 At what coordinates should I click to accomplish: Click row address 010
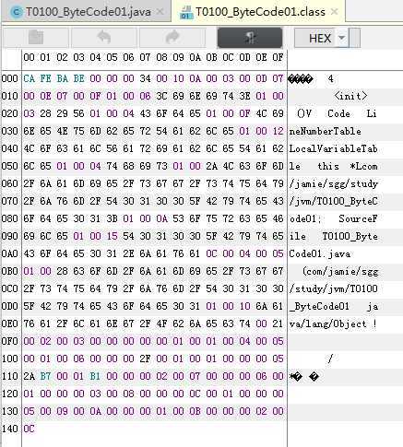coord(10,96)
